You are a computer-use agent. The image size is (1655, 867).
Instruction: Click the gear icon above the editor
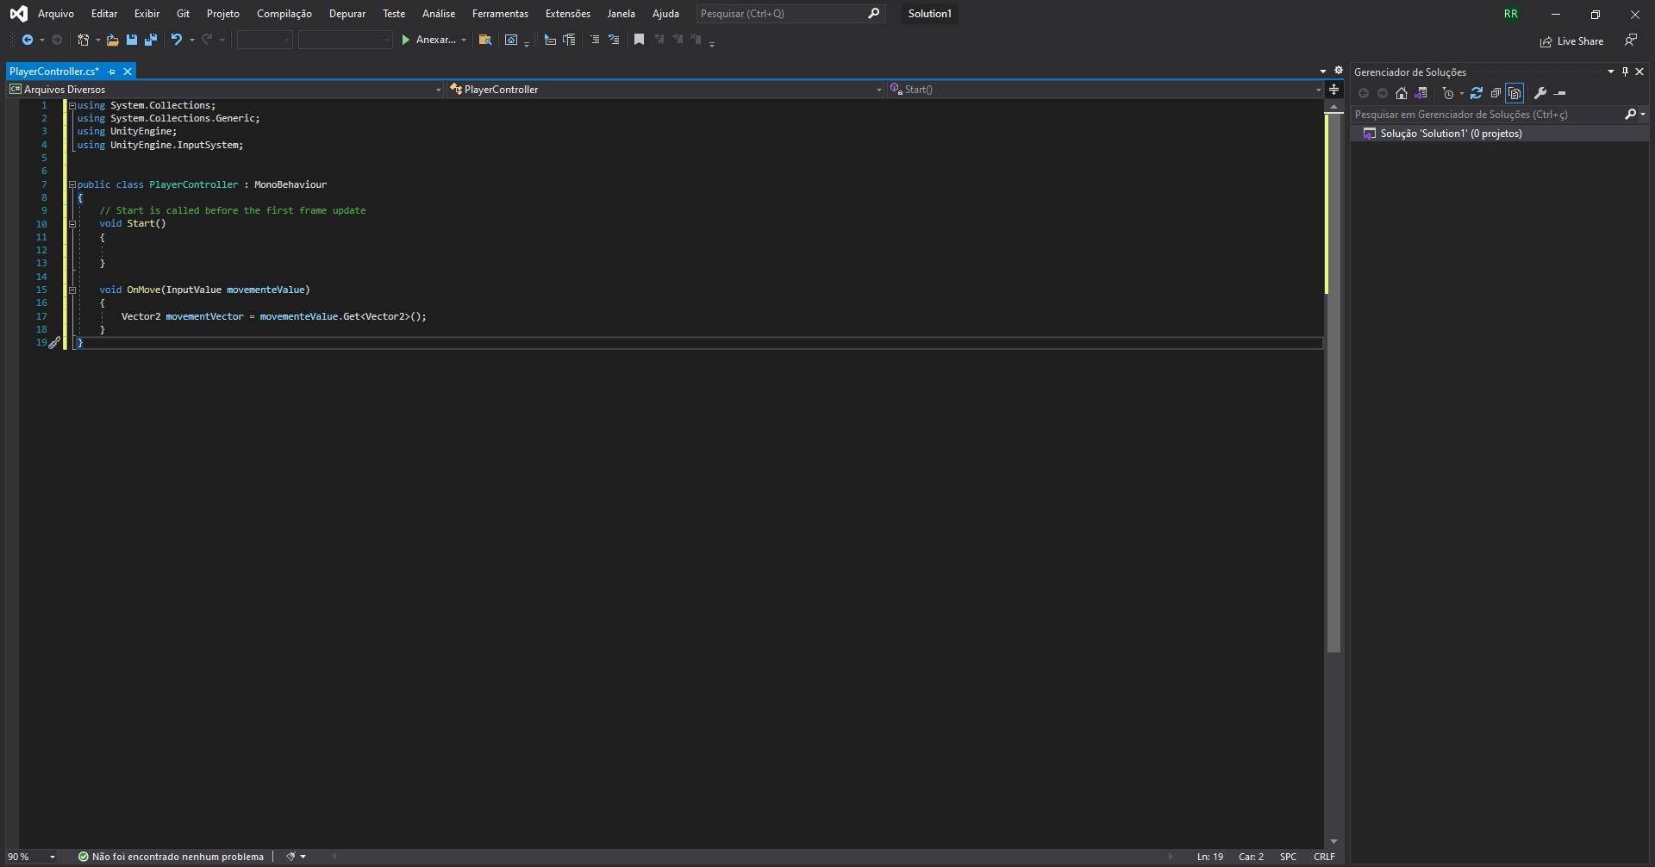tap(1339, 71)
